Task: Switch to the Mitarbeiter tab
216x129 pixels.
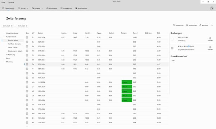Action: click(51, 8)
